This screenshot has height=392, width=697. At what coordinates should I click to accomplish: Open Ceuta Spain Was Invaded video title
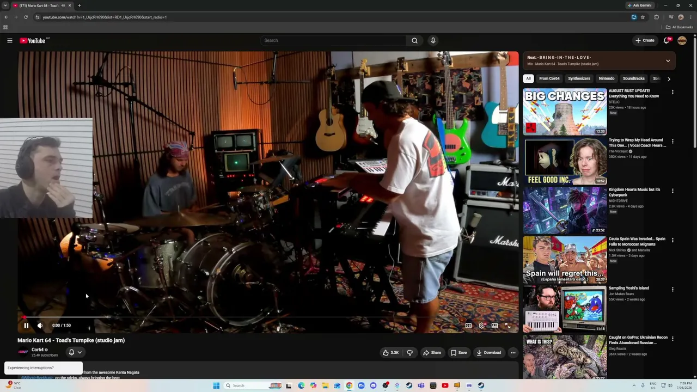pyautogui.click(x=637, y=241)
